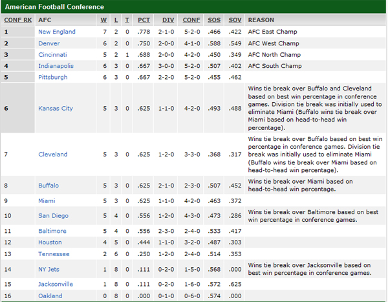Click Jacksonville's .625 SOV value

tap(235, 284)
